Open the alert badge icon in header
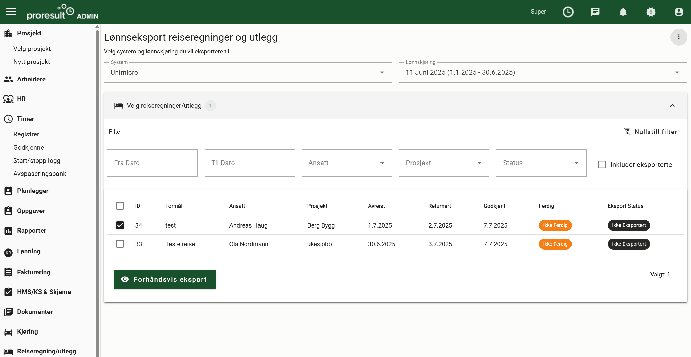 pyautogui.click(x=651, y=12)
